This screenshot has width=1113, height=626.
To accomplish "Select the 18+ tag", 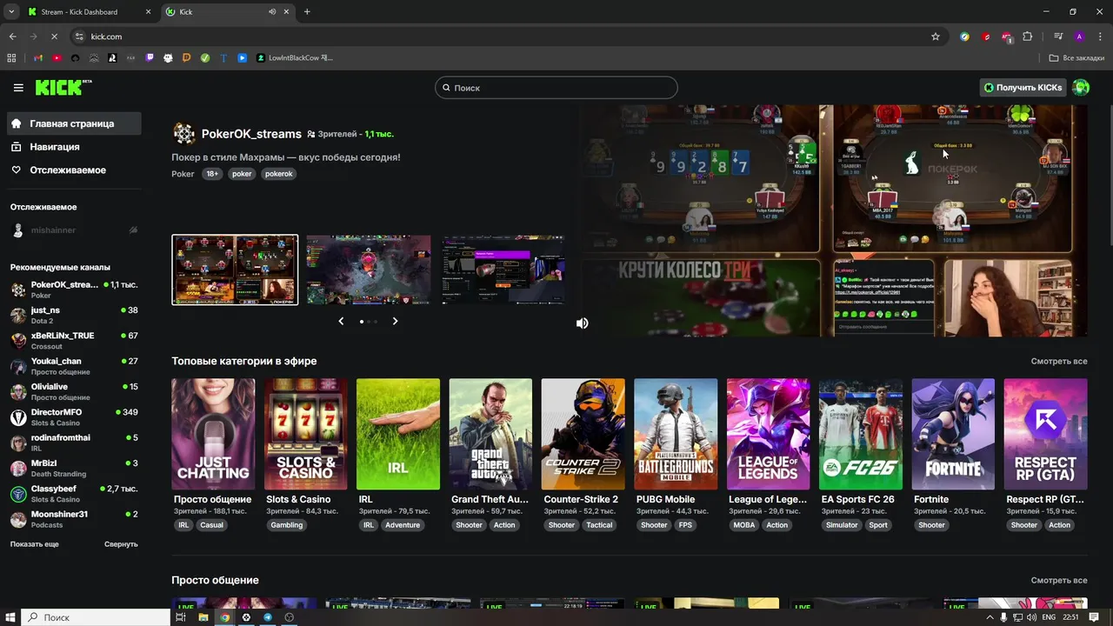I will click(x=212, y=174).
